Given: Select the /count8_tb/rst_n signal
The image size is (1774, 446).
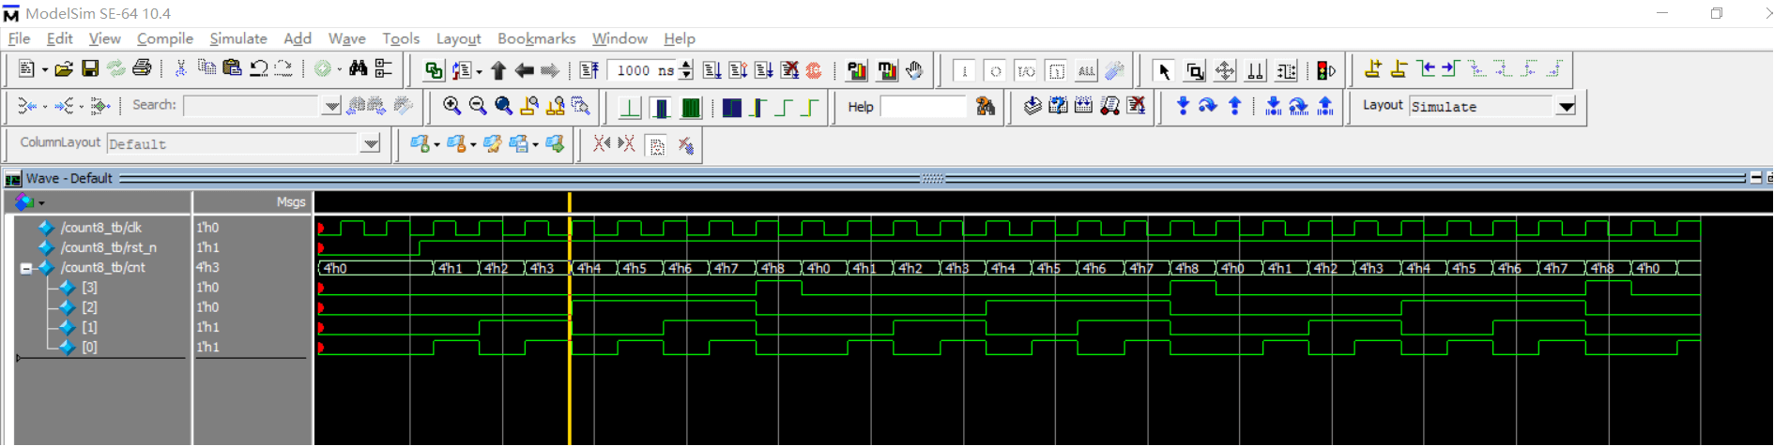Looking at the screenshot, I should coord(109,247).
